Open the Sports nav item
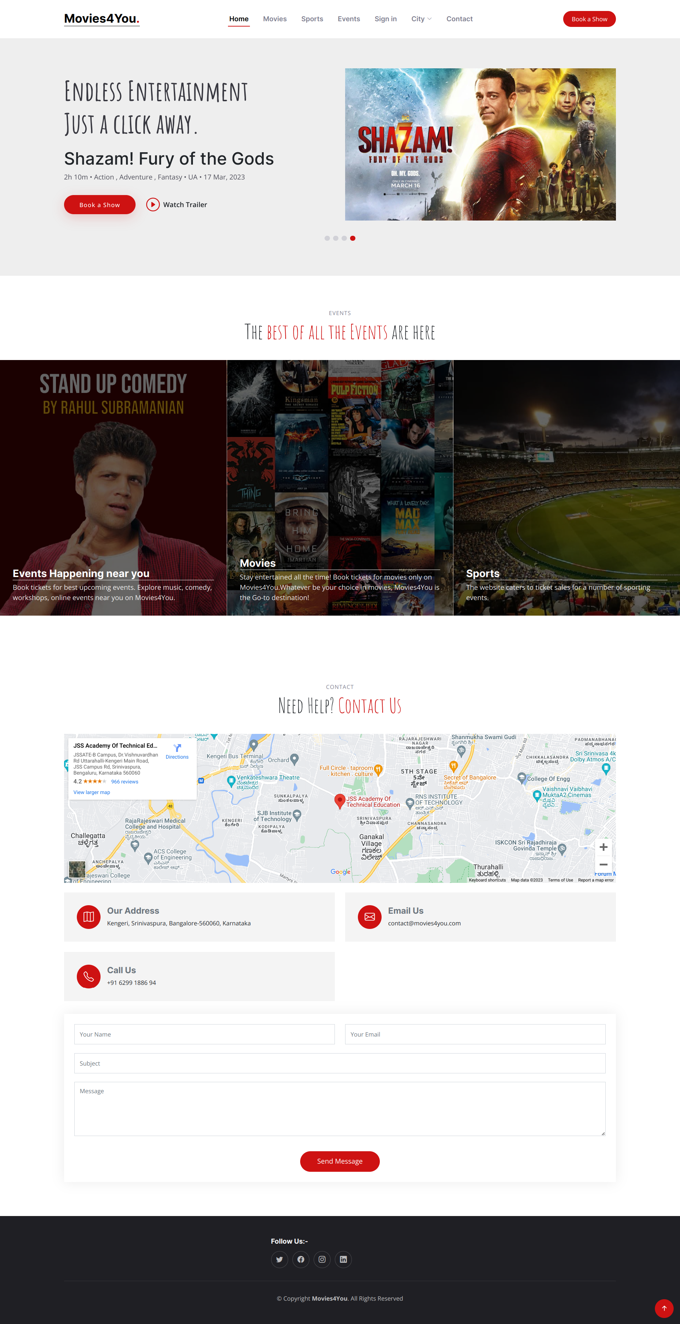Image resolution: width=680 pixels, height=1324 pixels. [312, 19]
